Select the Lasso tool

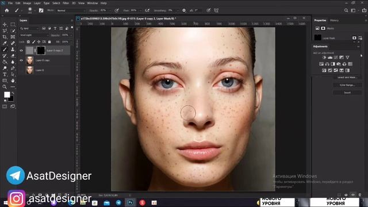(5, 30)
